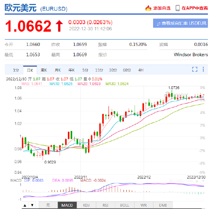
Task: Click the 振幅 value 0.1520%
Action: pos(138,44)
